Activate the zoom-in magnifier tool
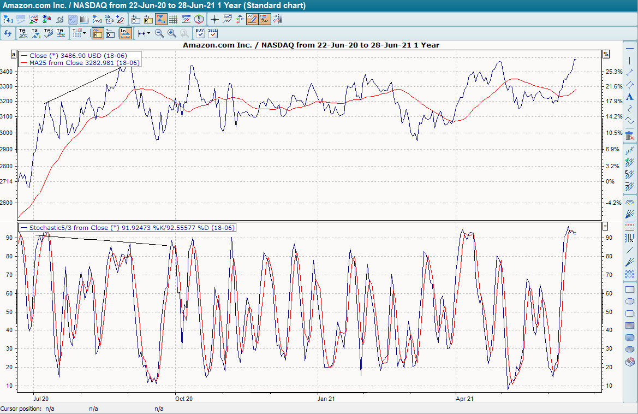 172,33
